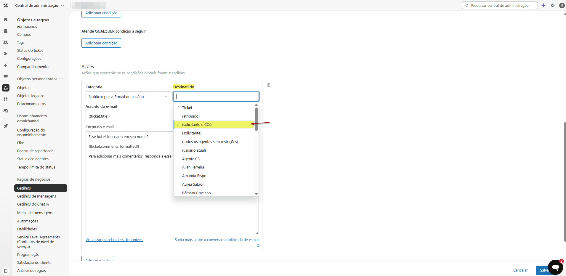Open Regras de capacidade in the sidebar
566x276 pixels.
(35, 151)
